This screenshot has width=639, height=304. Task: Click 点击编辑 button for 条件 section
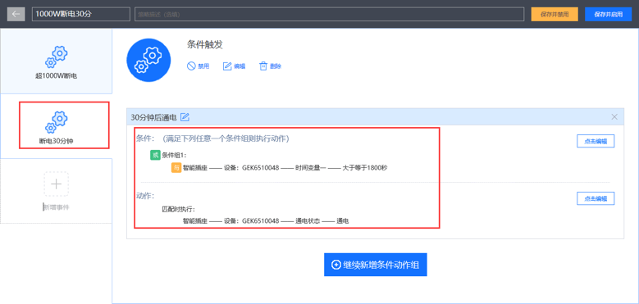coord(596,141)
